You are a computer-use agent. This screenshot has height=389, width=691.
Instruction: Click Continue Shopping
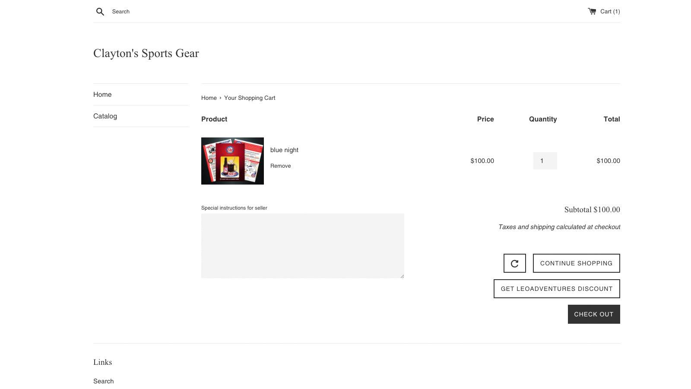coord(576,263)
